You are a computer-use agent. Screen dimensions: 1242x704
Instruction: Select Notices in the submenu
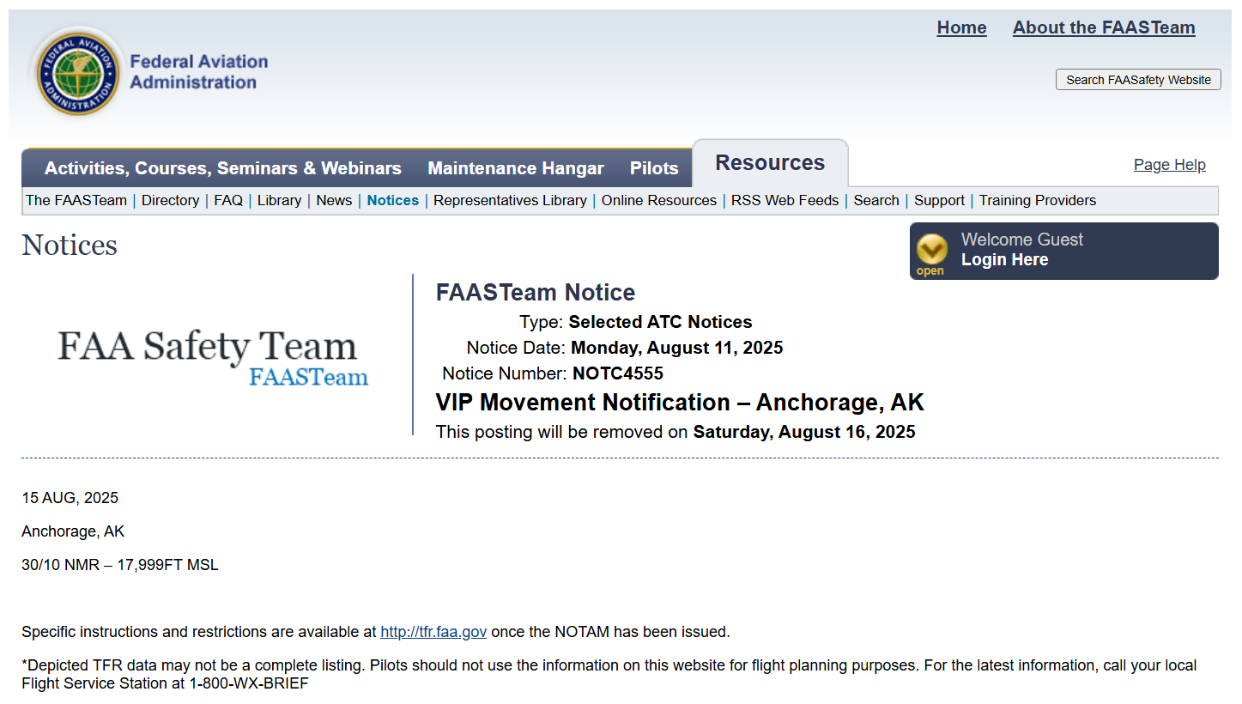[x=393, y=200]
